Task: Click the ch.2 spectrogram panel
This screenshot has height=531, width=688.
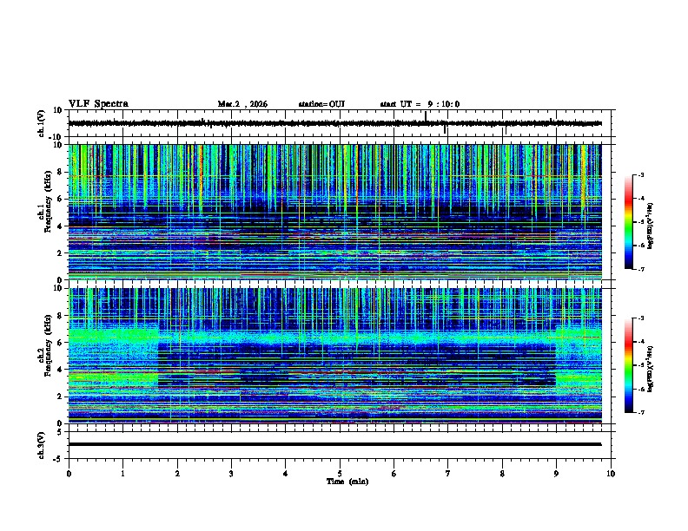Action: click(334, 356)
